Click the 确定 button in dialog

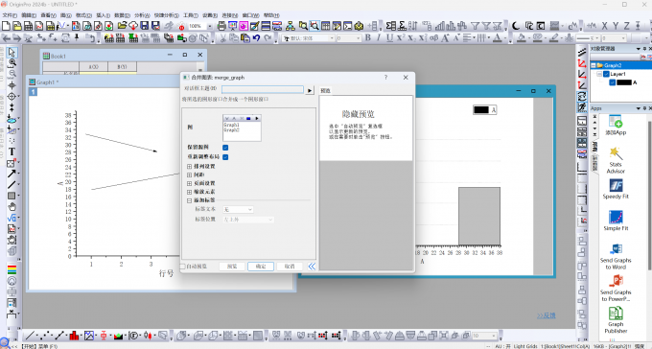pyautogui.click(x=261, y=267)
